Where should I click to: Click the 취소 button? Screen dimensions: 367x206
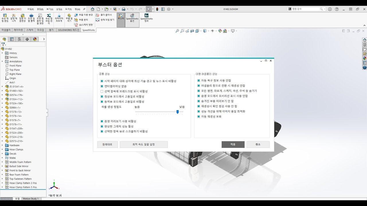tap(258, 144)
